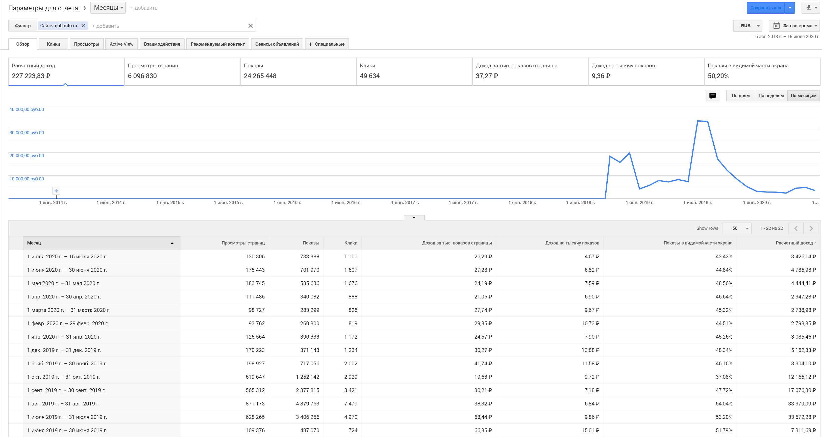Expand the Show rows 50 dropdown
The height and width of the screenshot is (437, 822).
coord(737,228)
